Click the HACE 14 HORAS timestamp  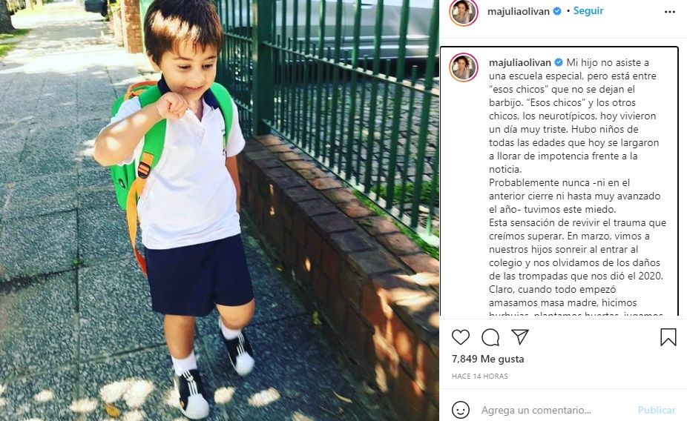pyautogui.click(x=480, y=376)
